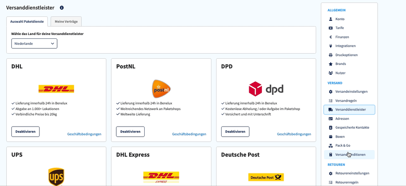The height and width of the screenshot is (186, 406).
Task: Deactivate the PostNL carrier
Action: pyautogui.click(x=130, y=132)
